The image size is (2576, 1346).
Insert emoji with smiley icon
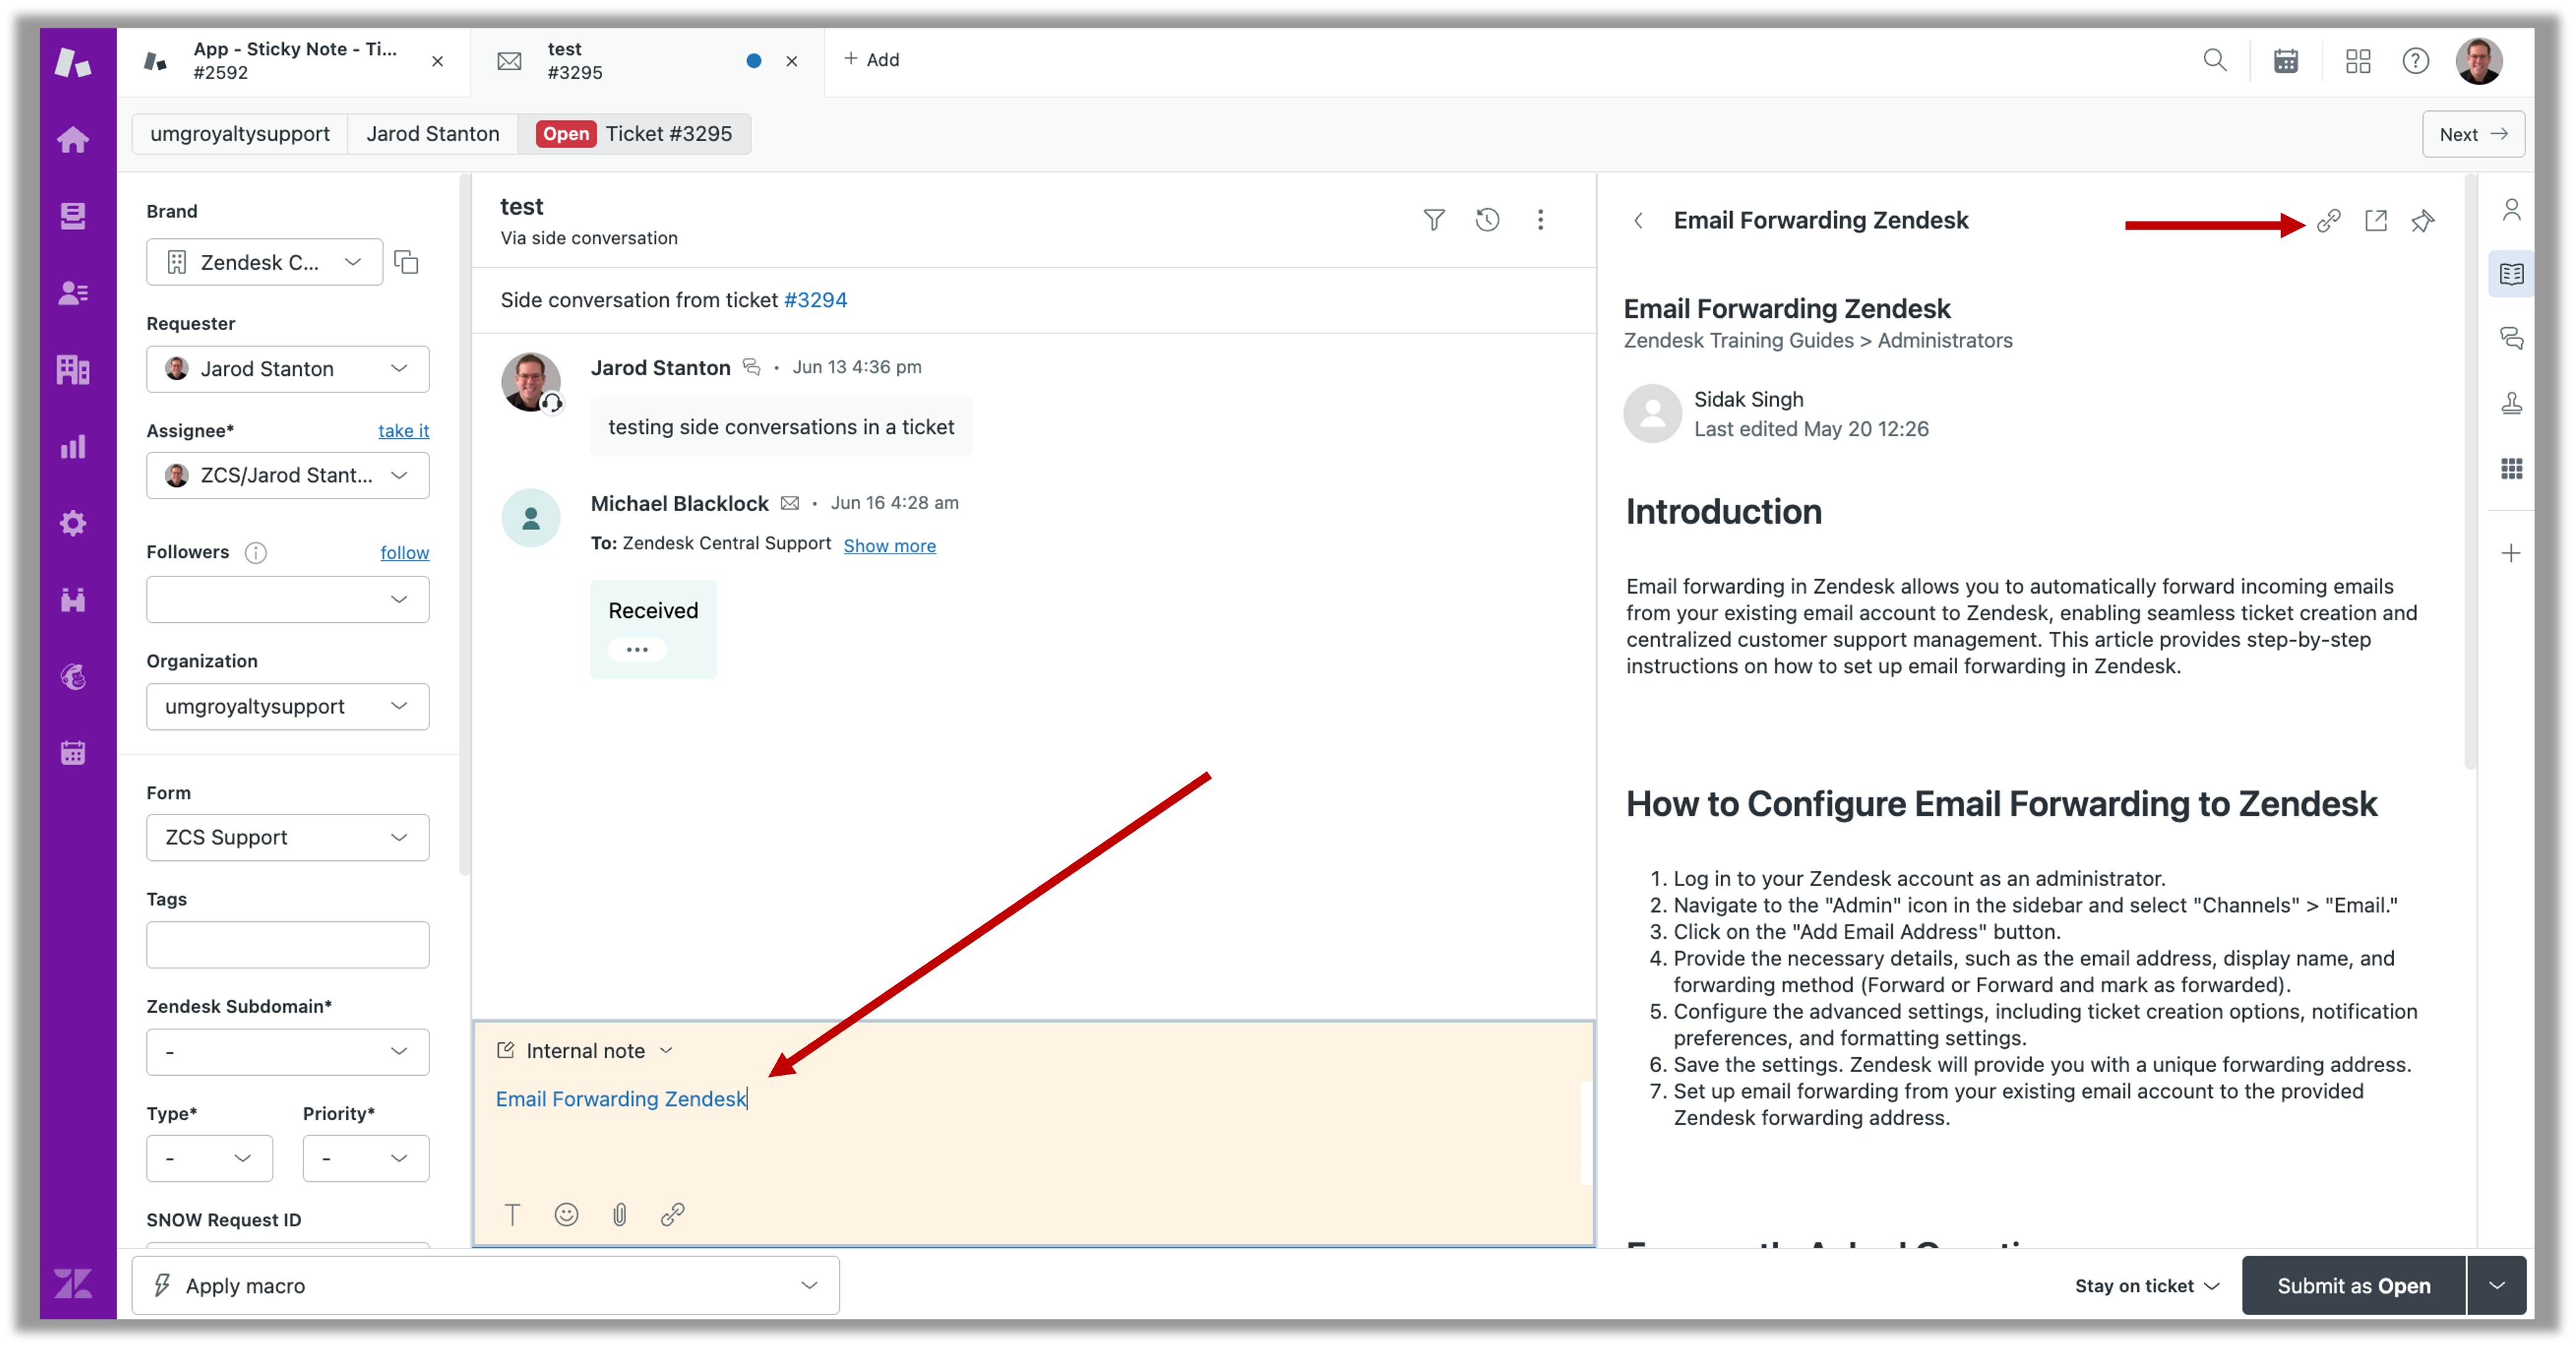(x=566, y=1214)
